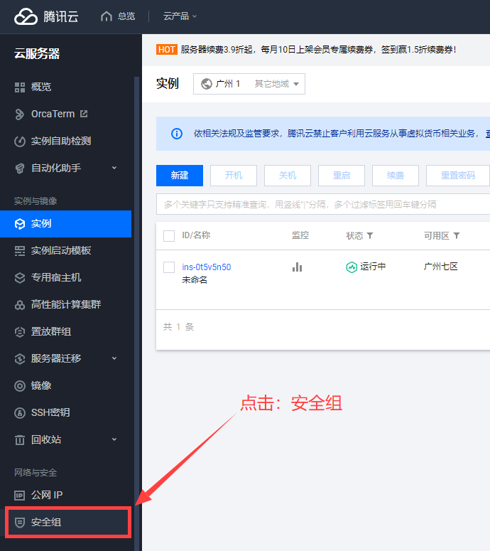Click the Tencent Cloud logo icon
Viewport: 490px width, 551px height.
(25, 16)
